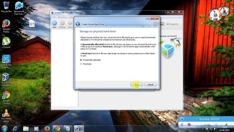Select the disc image file on desktop

pos(32,25)
